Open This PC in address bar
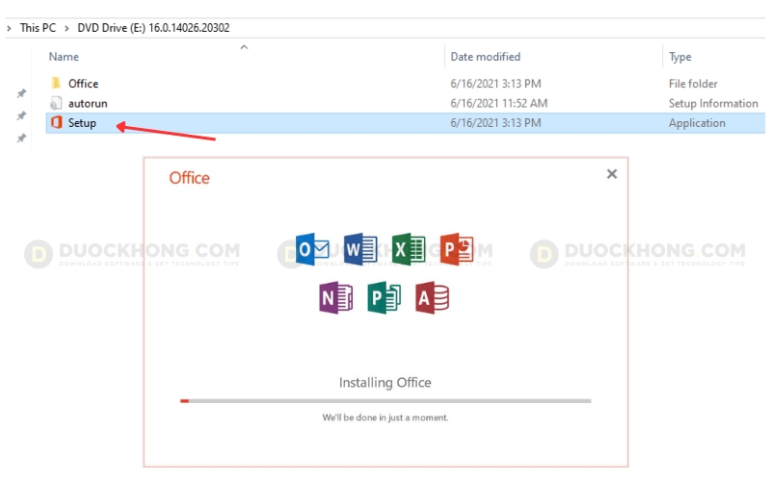 click(x=38, y=28)
